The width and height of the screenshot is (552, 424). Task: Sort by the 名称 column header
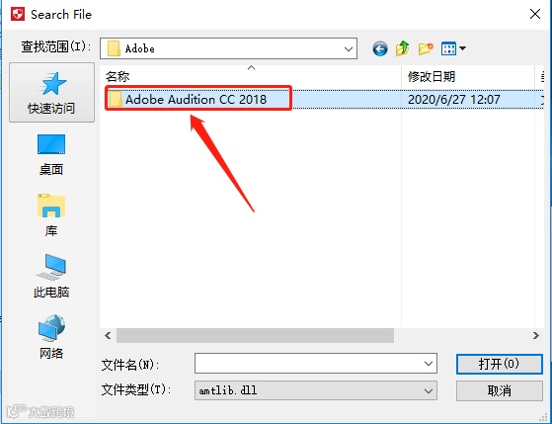coord(118,76)
